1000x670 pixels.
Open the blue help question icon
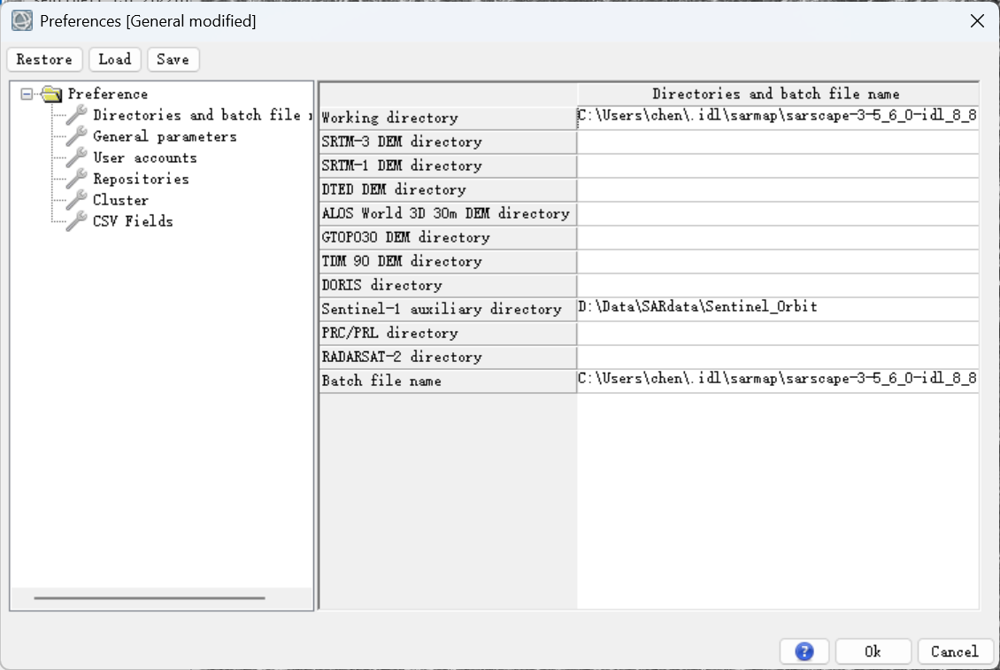804,651
